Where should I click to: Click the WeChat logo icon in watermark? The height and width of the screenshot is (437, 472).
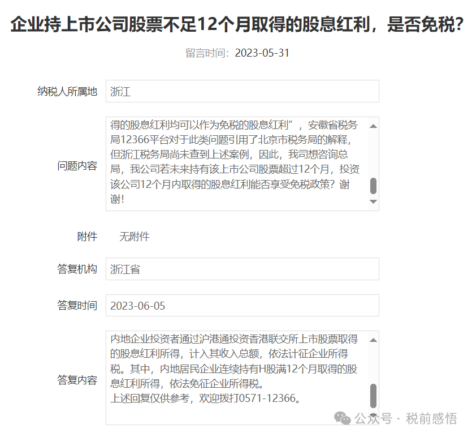tap(342, 418)
